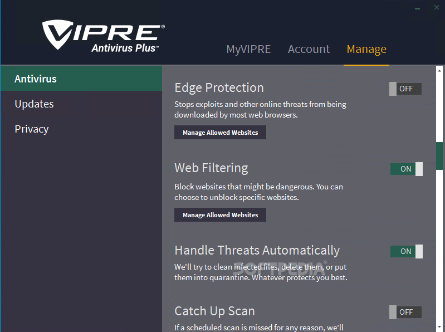Manage Allowed Websites under Web Filtering
Image resolution: width=445 pixels, height=332 pixels.
pos(220,215)
